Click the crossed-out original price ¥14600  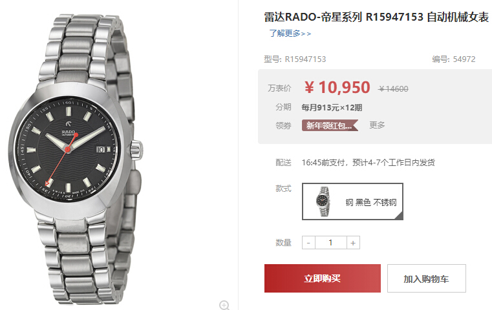[393, 89]
